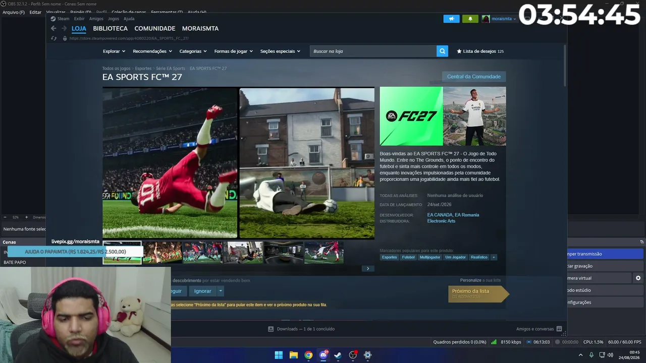Click the OBS 8150 kbps bitrate readout
Screen dimensions: 646x363
pos(511,342)
